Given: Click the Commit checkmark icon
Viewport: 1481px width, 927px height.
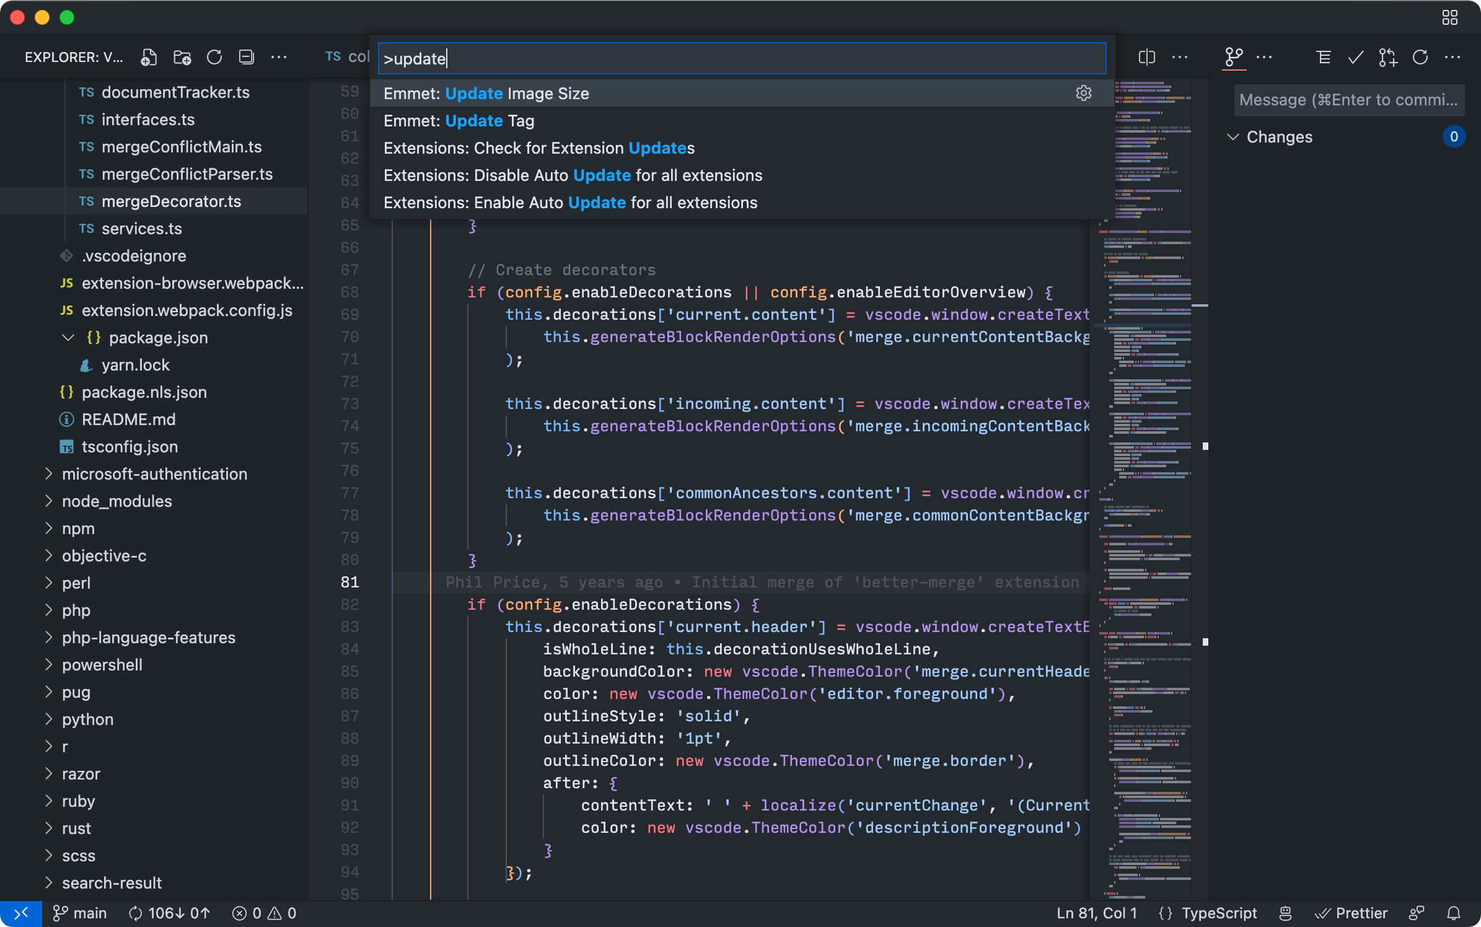Looking at the screenshot, I should pyautogui.click(x=1356, y=57).
